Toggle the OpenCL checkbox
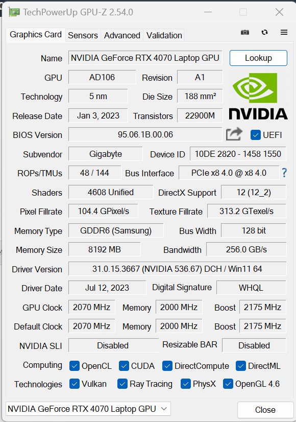The width and height of the screenshot is (296, 422). 74,366
